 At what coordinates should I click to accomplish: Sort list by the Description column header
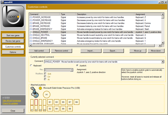point(105,14)
